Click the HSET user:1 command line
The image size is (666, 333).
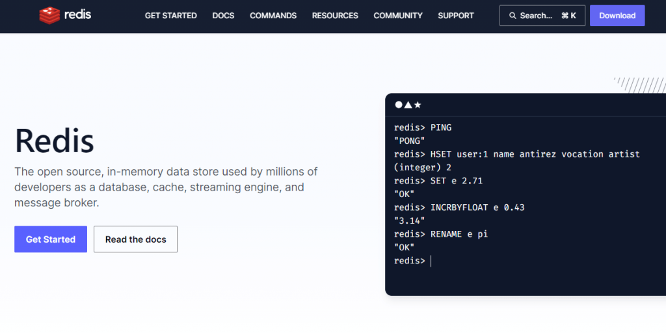(517, 154)
